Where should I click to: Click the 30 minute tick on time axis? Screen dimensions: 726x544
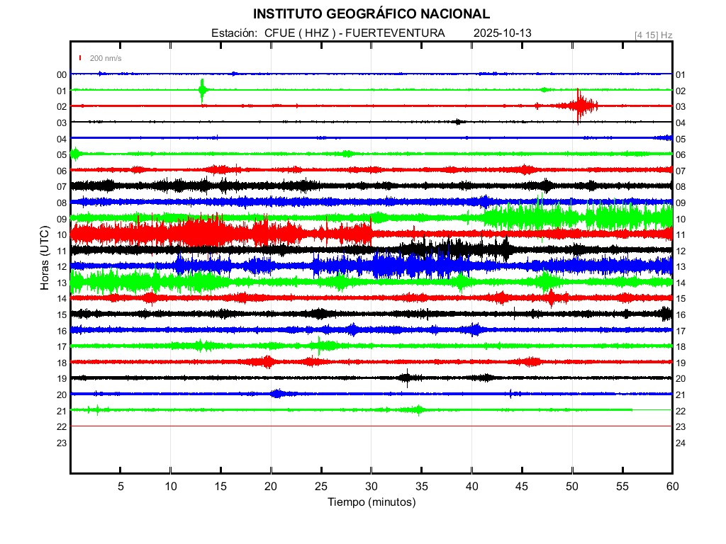[x=371, y=486]
